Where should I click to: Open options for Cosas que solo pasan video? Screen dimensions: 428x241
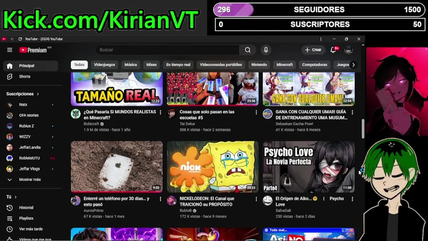click(256, 112)
